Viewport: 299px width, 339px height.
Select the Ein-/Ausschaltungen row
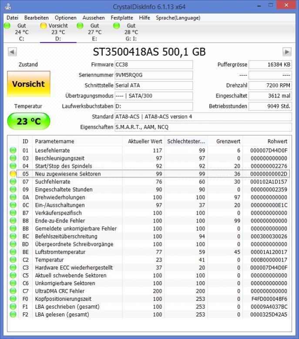tap(149, 205)
